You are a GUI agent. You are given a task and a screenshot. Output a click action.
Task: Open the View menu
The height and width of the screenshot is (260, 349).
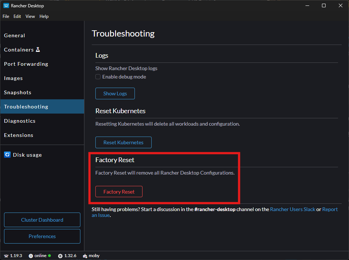(x=30, y=16)
